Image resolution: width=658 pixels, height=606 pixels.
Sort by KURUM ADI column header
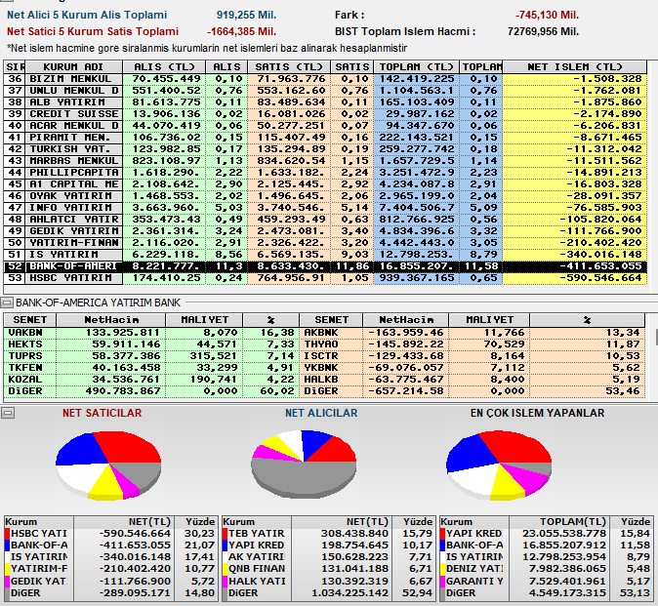pyautogui.click(x=73, y=67)
